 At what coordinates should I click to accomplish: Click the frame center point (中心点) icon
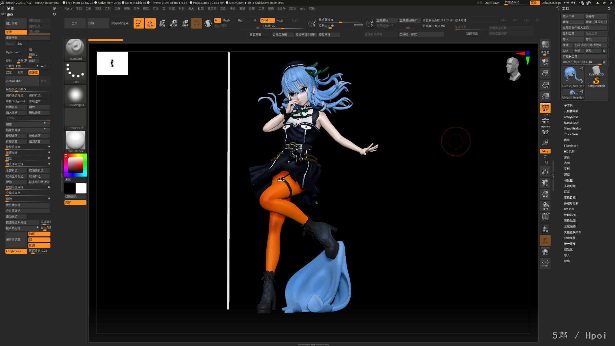click(545, 171)
